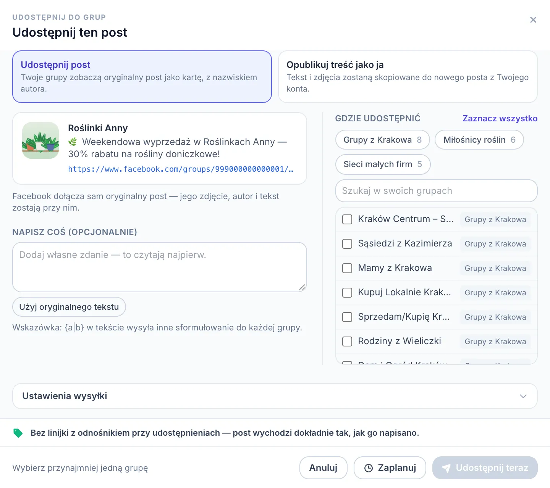Click the Anuluj button
Viewport: 550px width, 488px height.
point(324,468)
